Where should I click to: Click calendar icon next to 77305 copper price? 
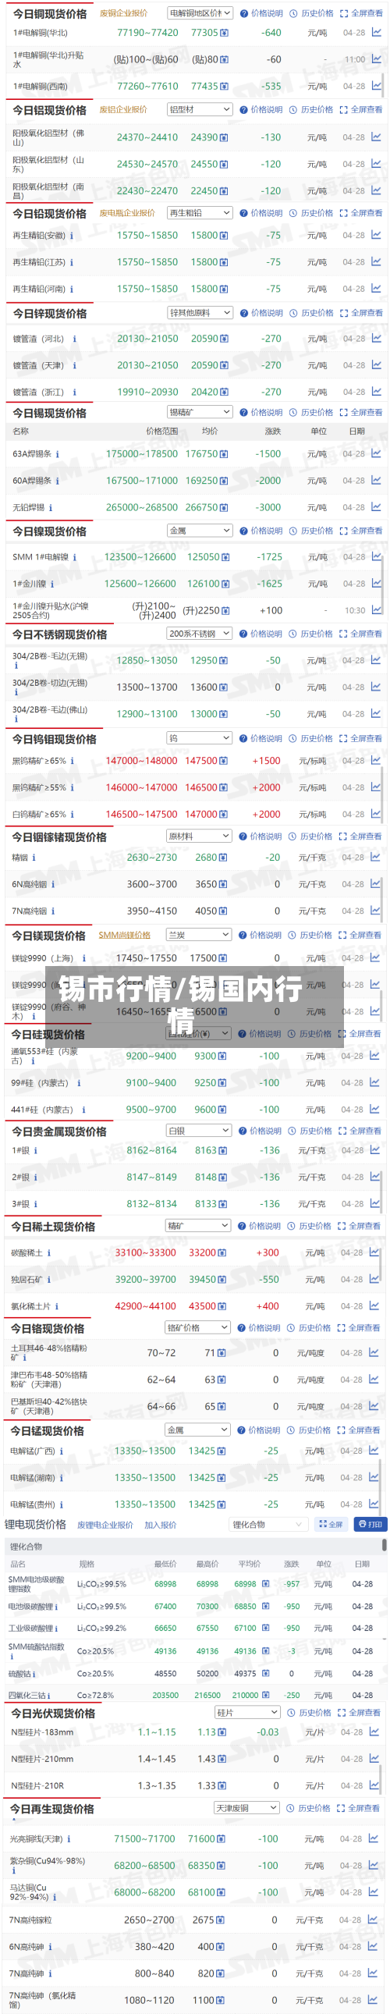click(225, 33)
